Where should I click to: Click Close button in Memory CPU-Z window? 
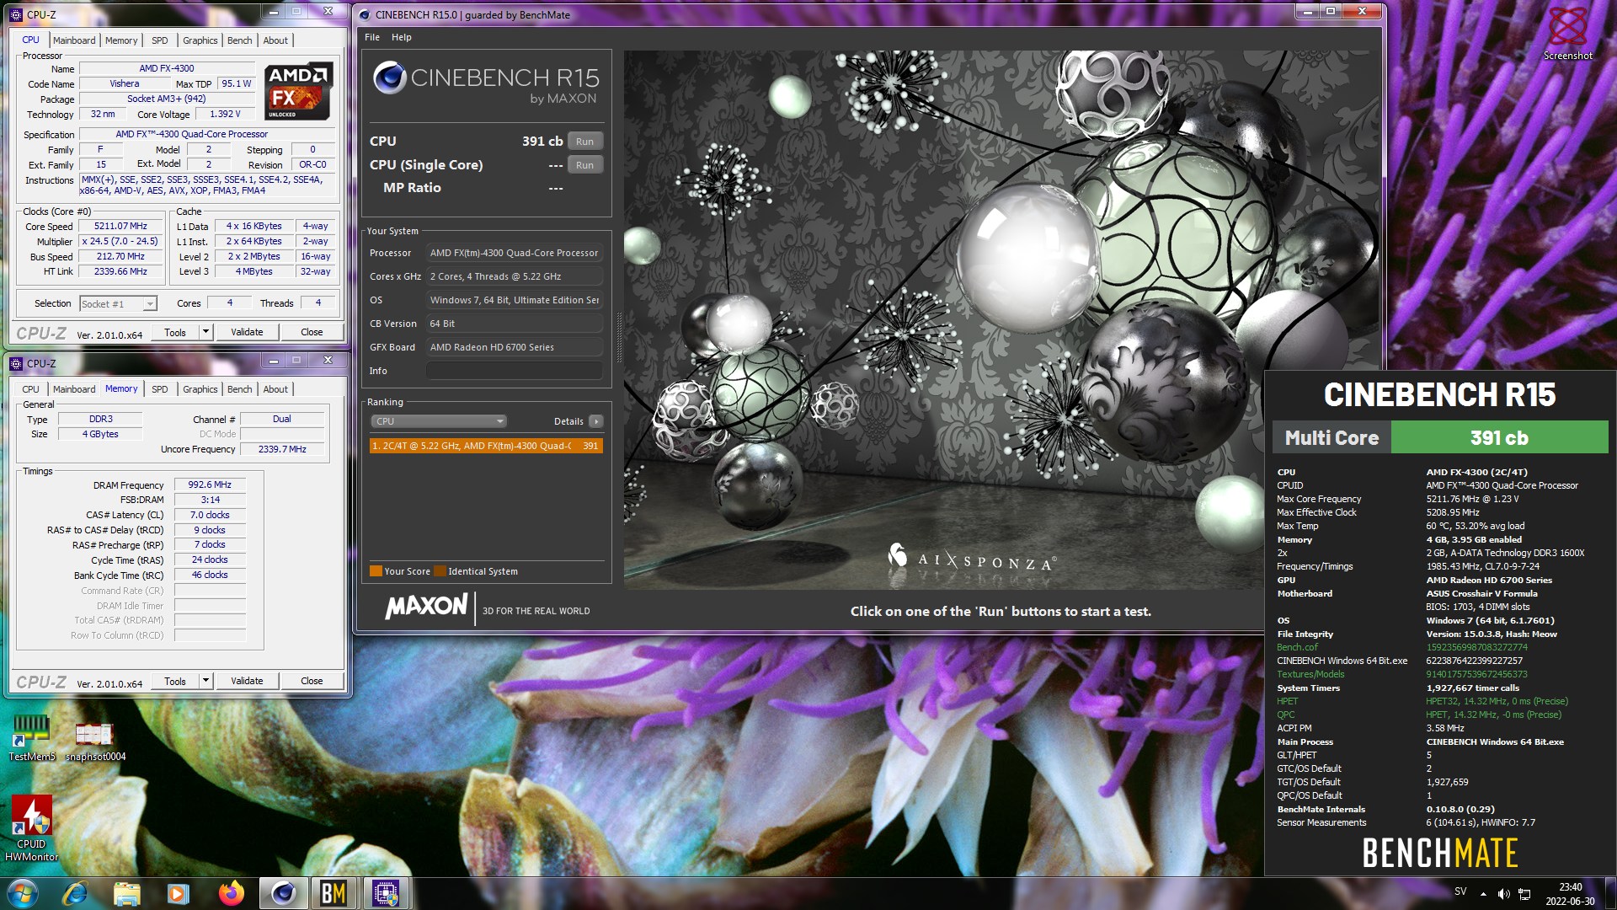tap(312, 681)
